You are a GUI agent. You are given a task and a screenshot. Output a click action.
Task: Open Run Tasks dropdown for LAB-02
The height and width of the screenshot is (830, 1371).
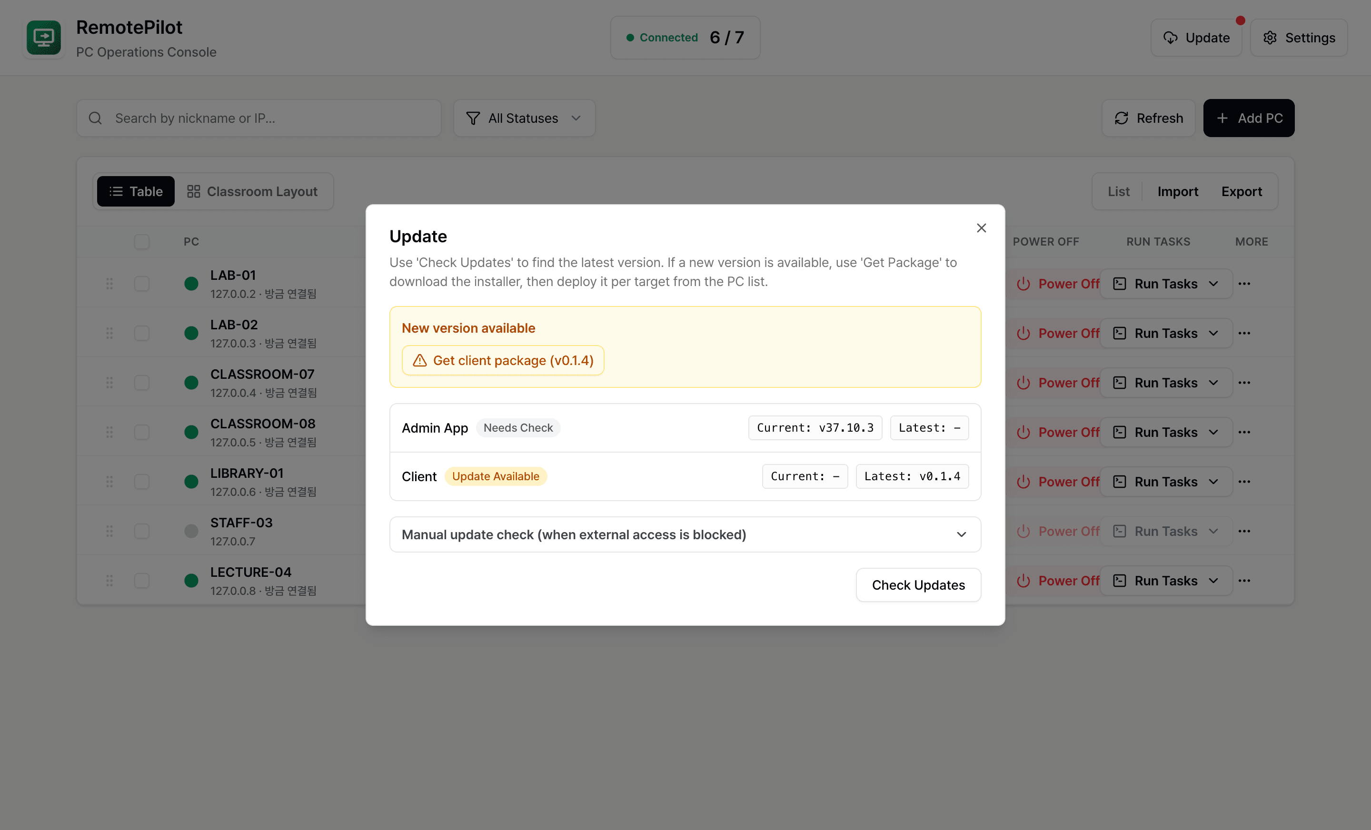tap(1166, 333)
